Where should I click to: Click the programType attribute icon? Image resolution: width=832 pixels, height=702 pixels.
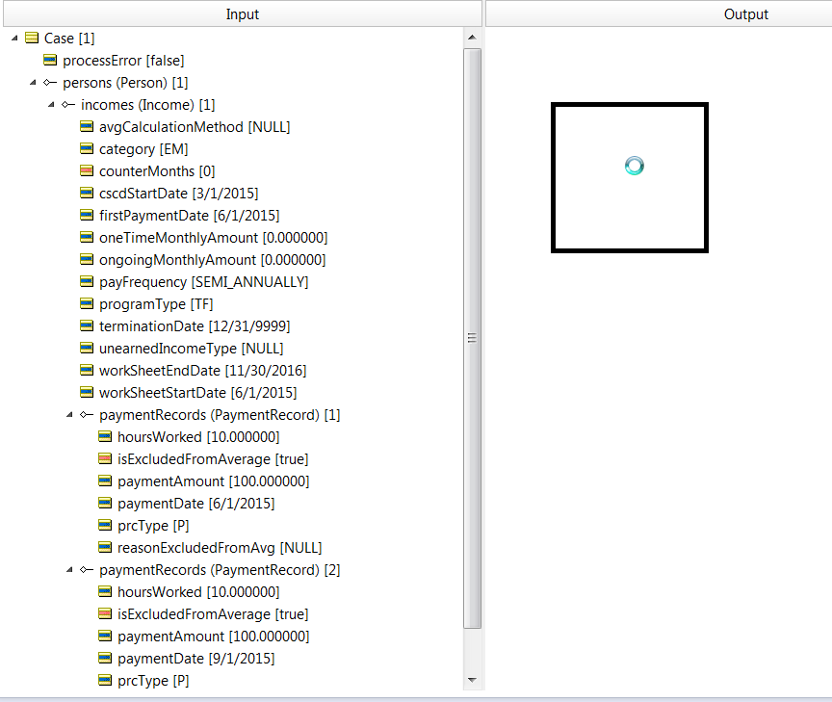point(87,303)
